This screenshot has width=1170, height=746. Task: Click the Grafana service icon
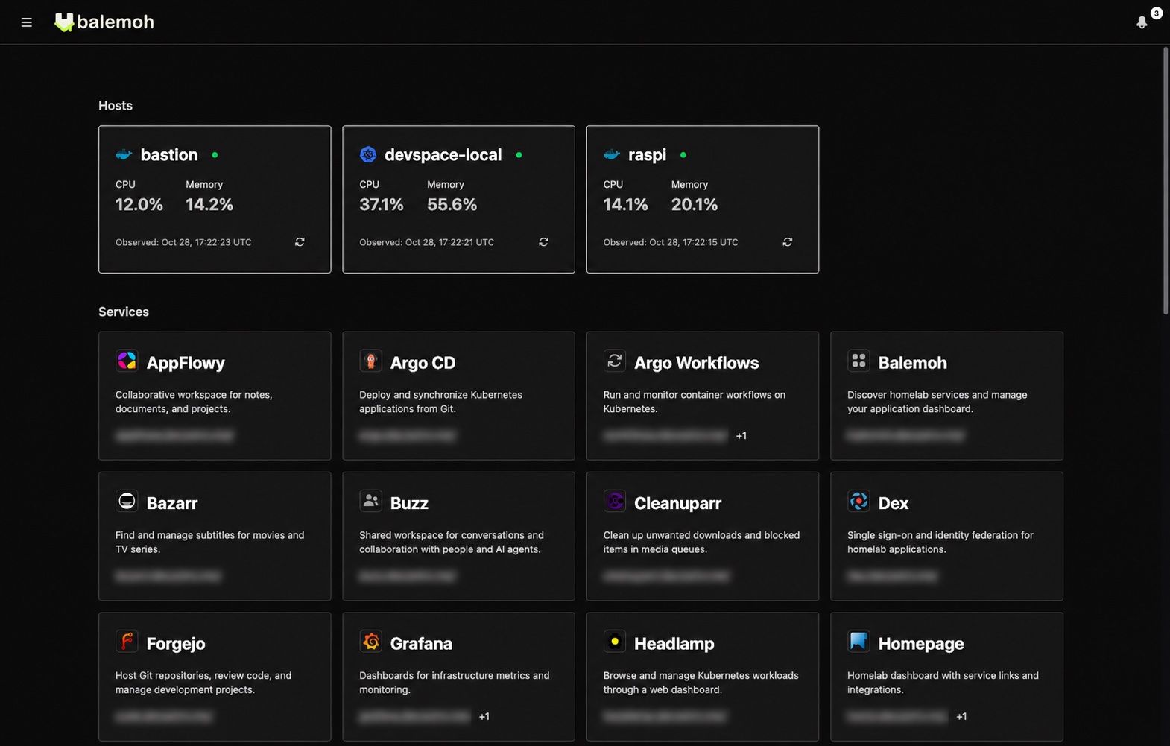(370, 641)
